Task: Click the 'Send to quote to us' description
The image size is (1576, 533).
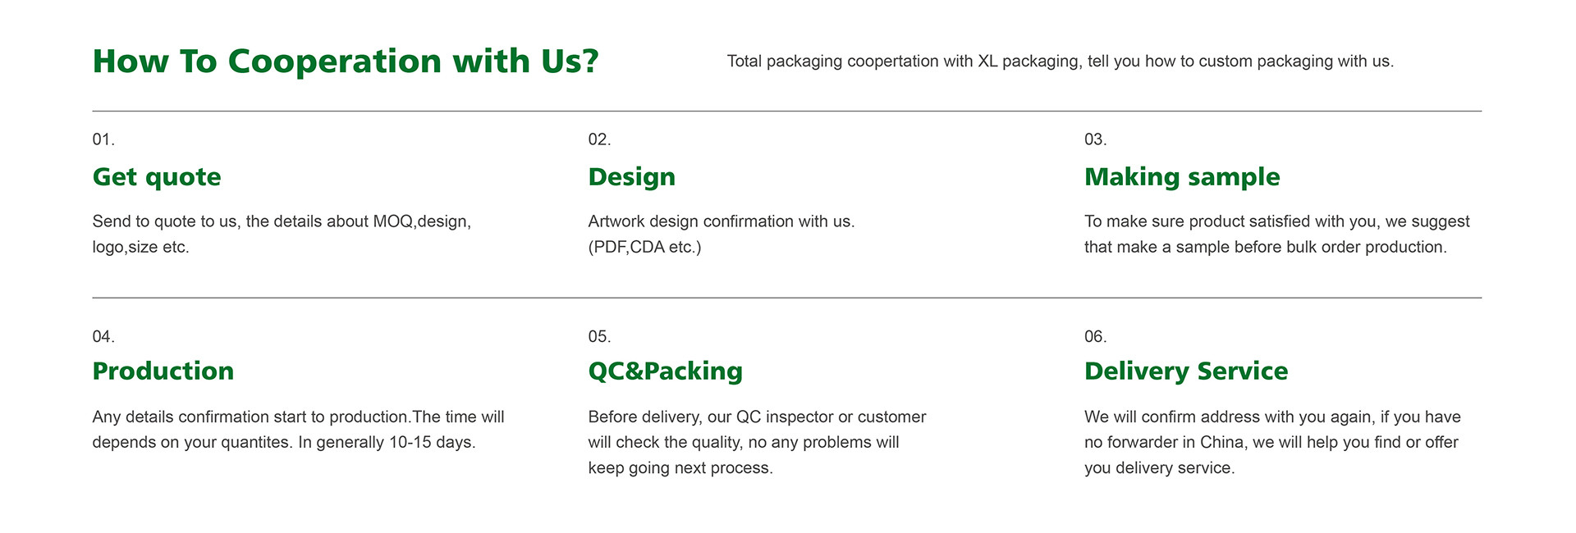Action: point(282,235)
